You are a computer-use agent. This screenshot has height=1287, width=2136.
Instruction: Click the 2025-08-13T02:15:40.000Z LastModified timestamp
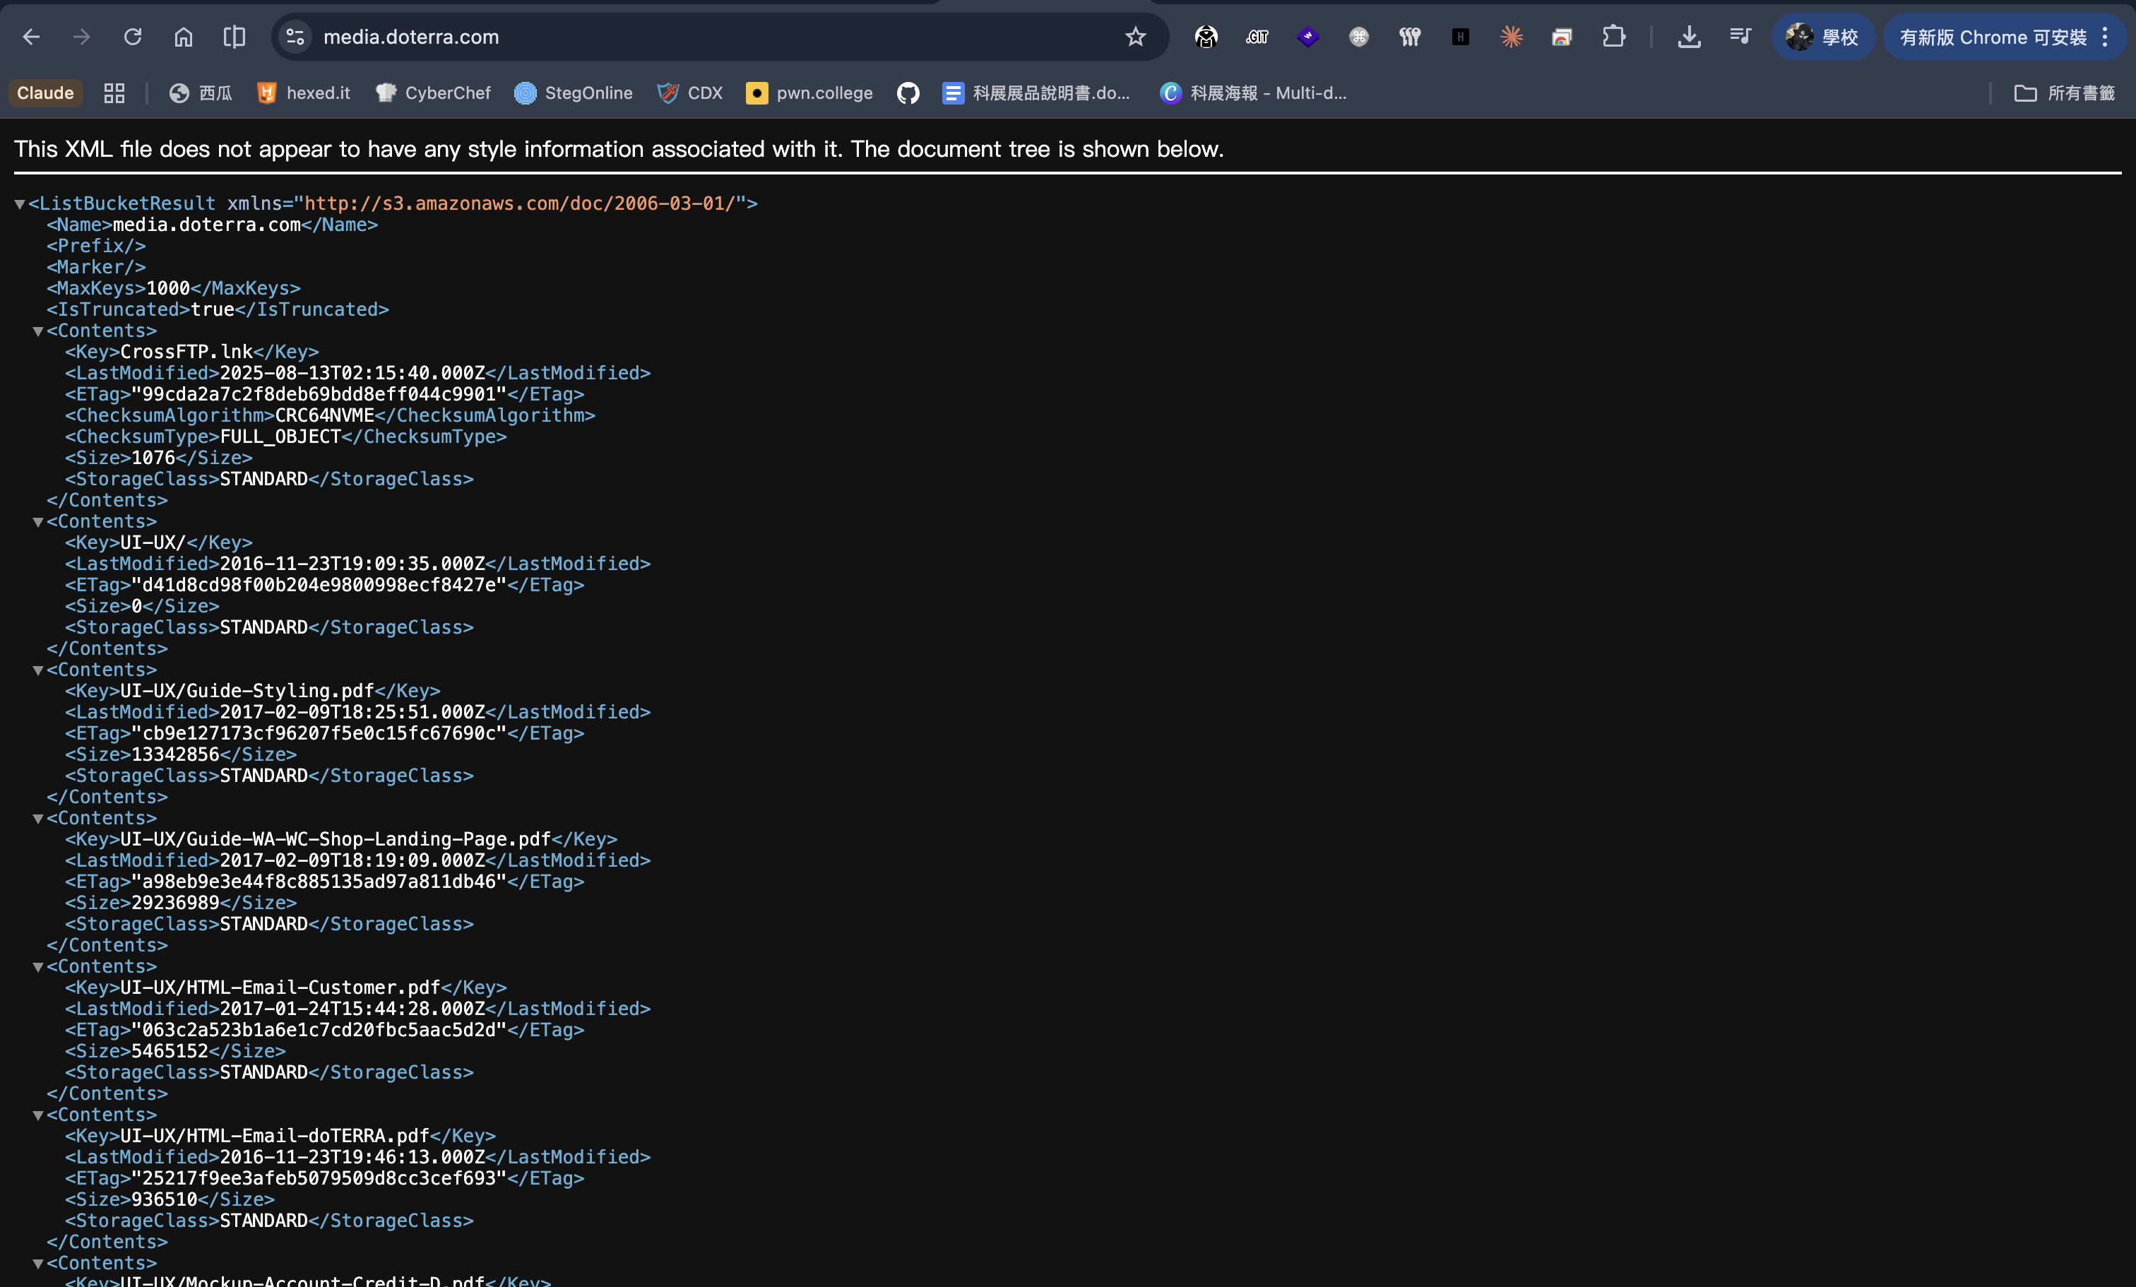point(352,373)
